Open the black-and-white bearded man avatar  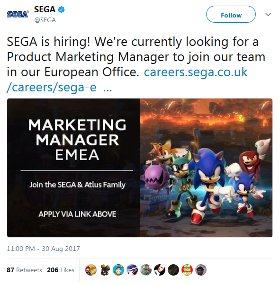point(160,270)
